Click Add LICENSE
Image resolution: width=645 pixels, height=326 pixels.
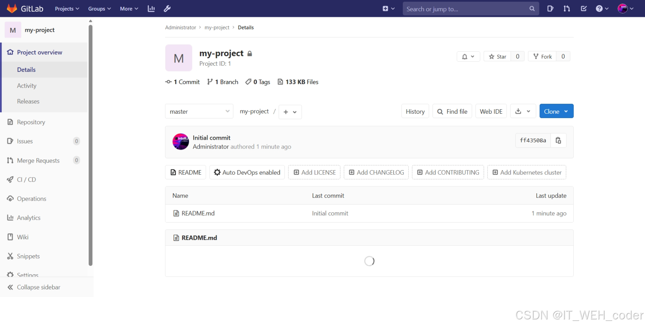tap(315, 172)
